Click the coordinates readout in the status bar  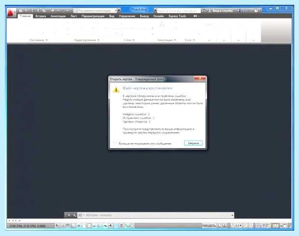click(27, 226)
